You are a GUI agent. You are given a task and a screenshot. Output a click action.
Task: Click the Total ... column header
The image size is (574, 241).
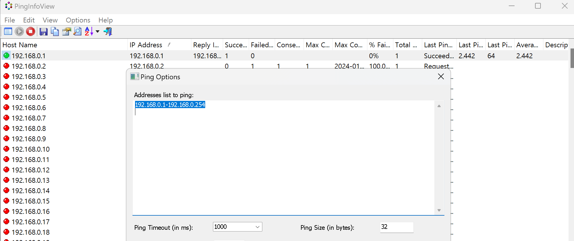(407, 45)
